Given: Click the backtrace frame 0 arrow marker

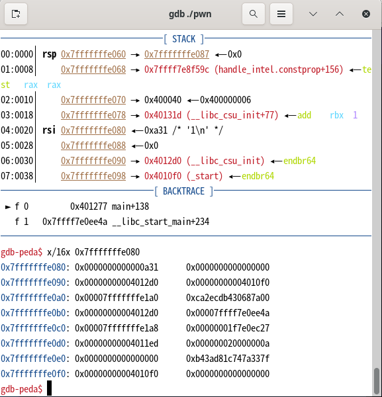Looking at the screenshot, I should [x=8, y=207].
